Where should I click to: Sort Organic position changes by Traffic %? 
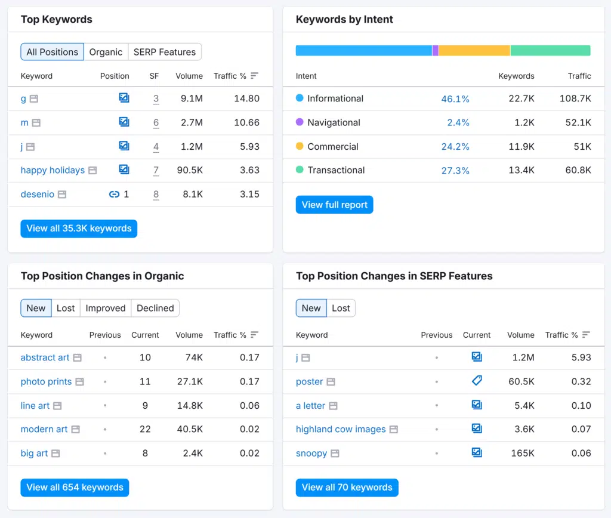pos(254,335)
